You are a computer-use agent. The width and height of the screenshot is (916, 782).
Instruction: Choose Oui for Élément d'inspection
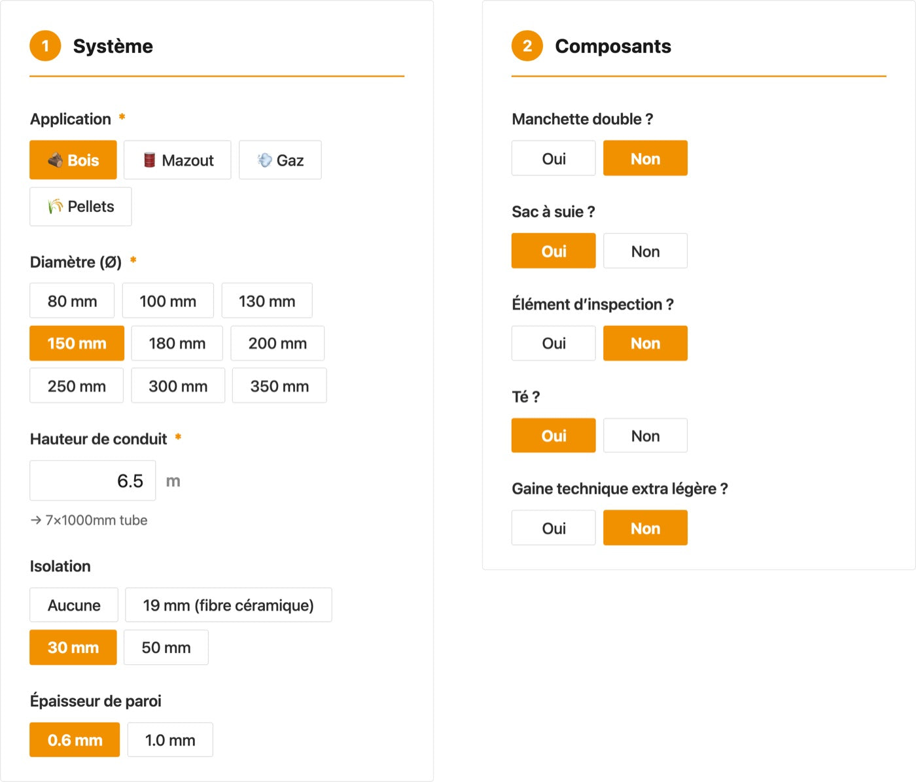tap(554, 344)
